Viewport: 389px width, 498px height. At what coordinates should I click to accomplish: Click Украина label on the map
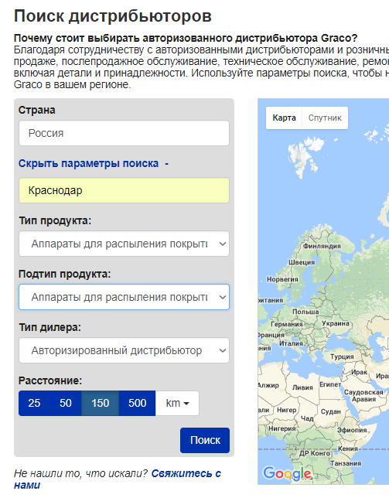pos(336,323)
